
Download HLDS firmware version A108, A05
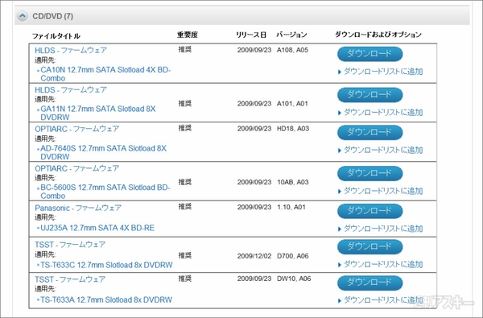pyautogui.click(x=370, y=54)
